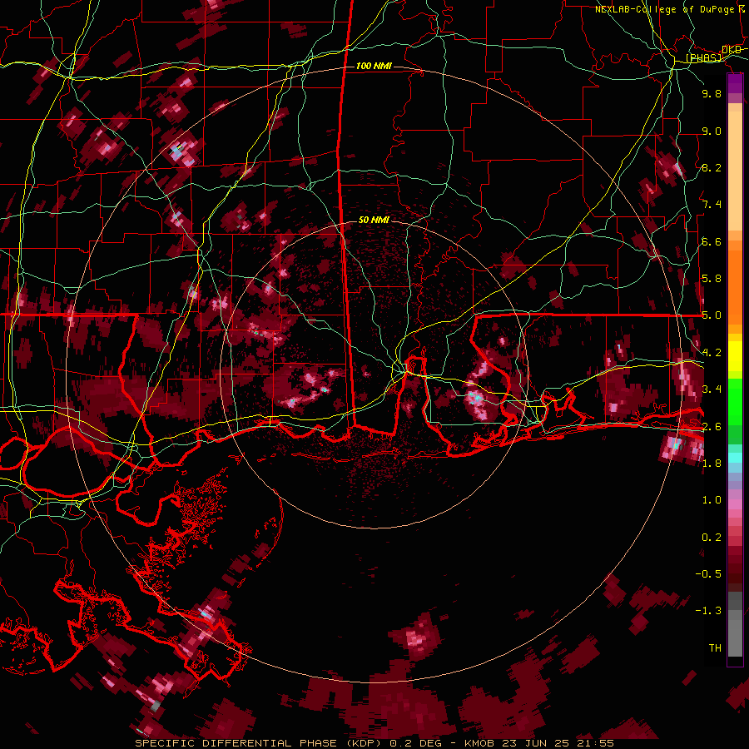Screen dimensions: 749x749
Task: Select the 9.8 value on the scale
Action: pyautogui.click(x=712, y=94)
